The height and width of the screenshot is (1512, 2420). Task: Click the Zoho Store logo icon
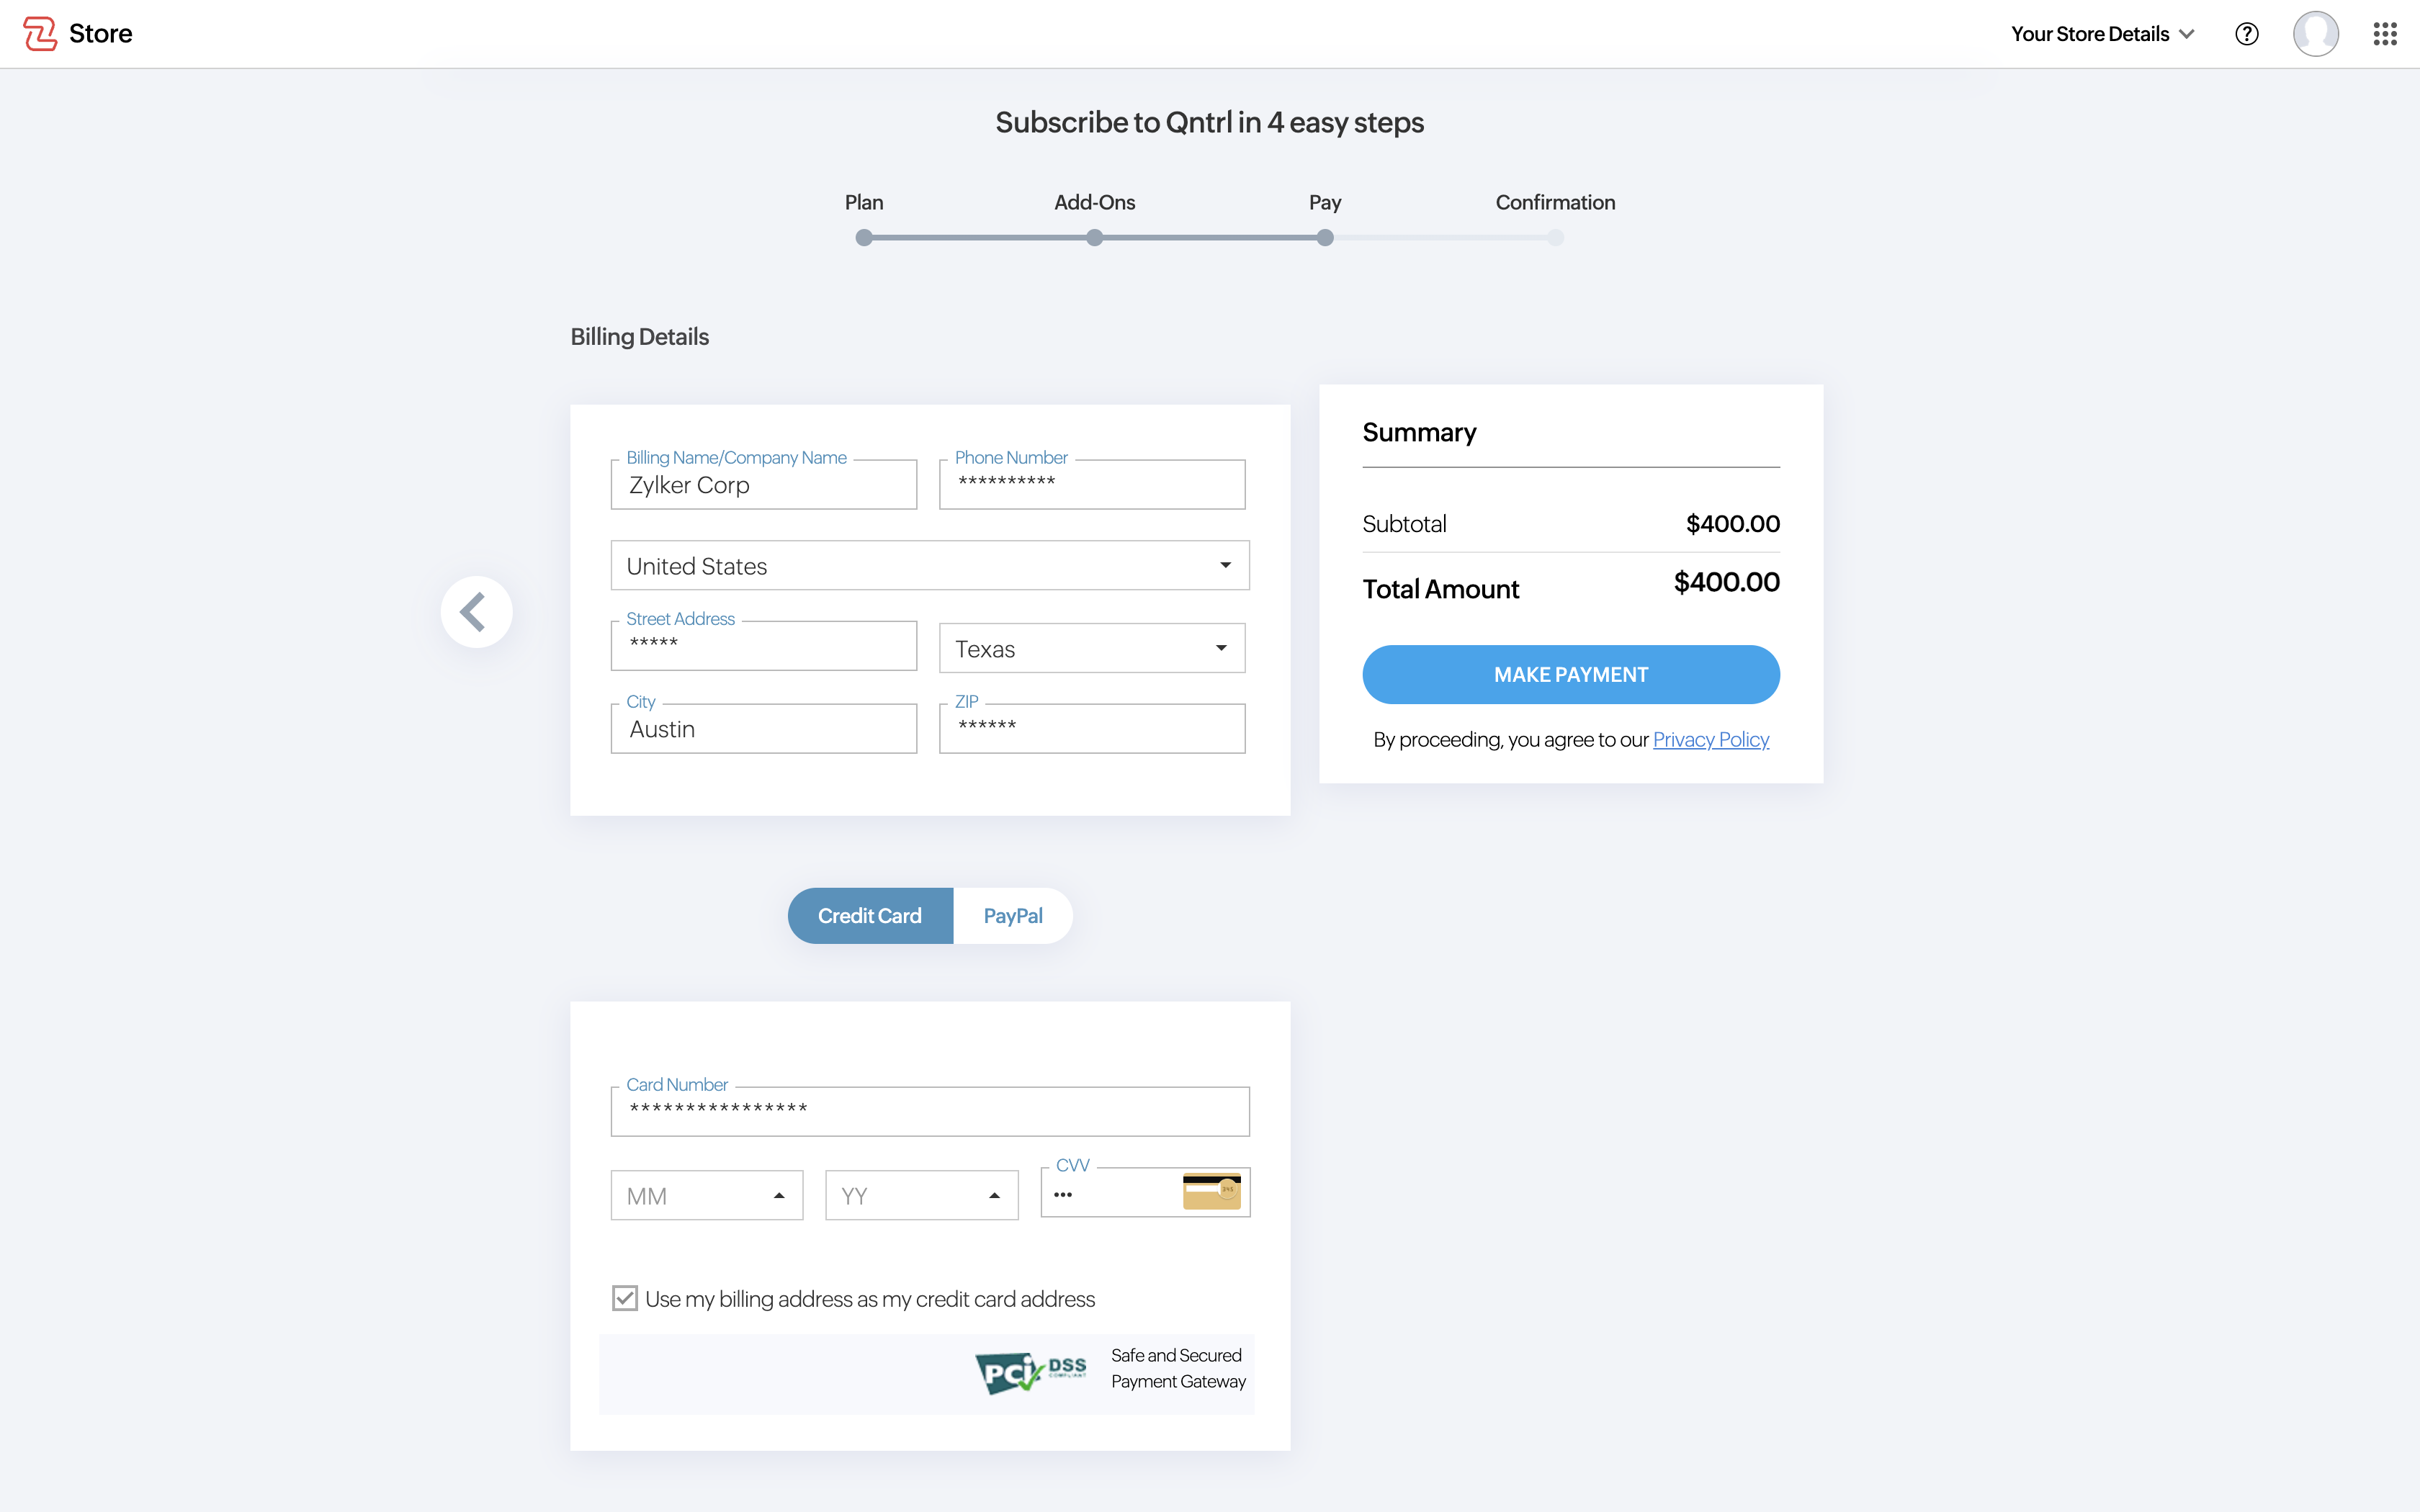40,34
